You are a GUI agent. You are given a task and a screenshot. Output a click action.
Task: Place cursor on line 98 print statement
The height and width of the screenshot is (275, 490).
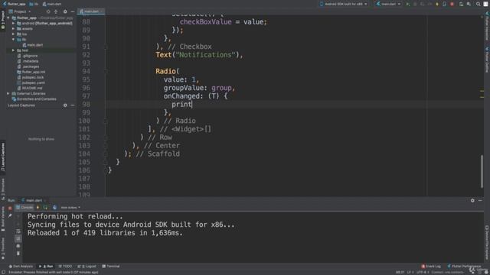point(182,105)
